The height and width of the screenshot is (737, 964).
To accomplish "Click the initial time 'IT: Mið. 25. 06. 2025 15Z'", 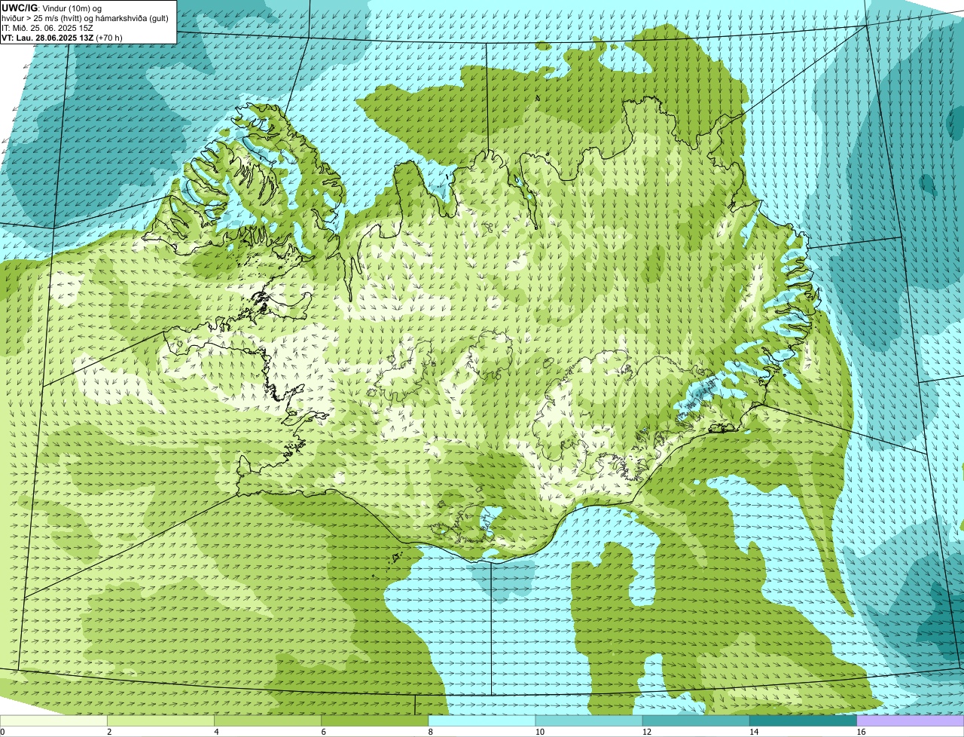I will pos(48,28).
